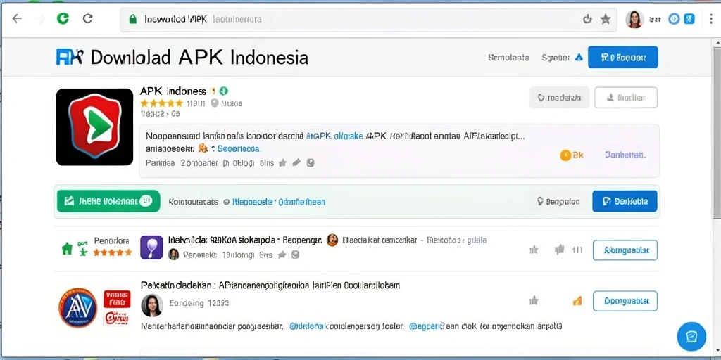This screenshot has width=721, height=360.
Task: Click the five-star rating under Pendolora
Action: point(112,252)
